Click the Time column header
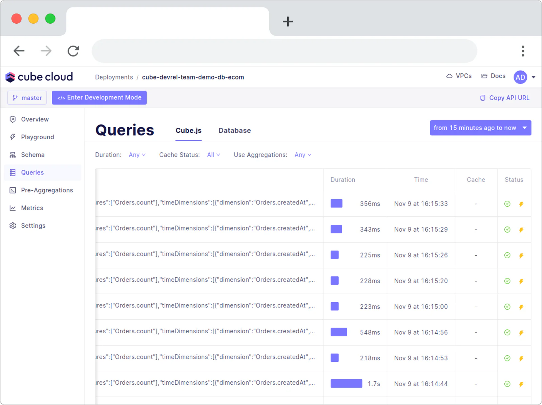Image resolution: width=542 pixels, height=405 pixels. pos(421,180)
